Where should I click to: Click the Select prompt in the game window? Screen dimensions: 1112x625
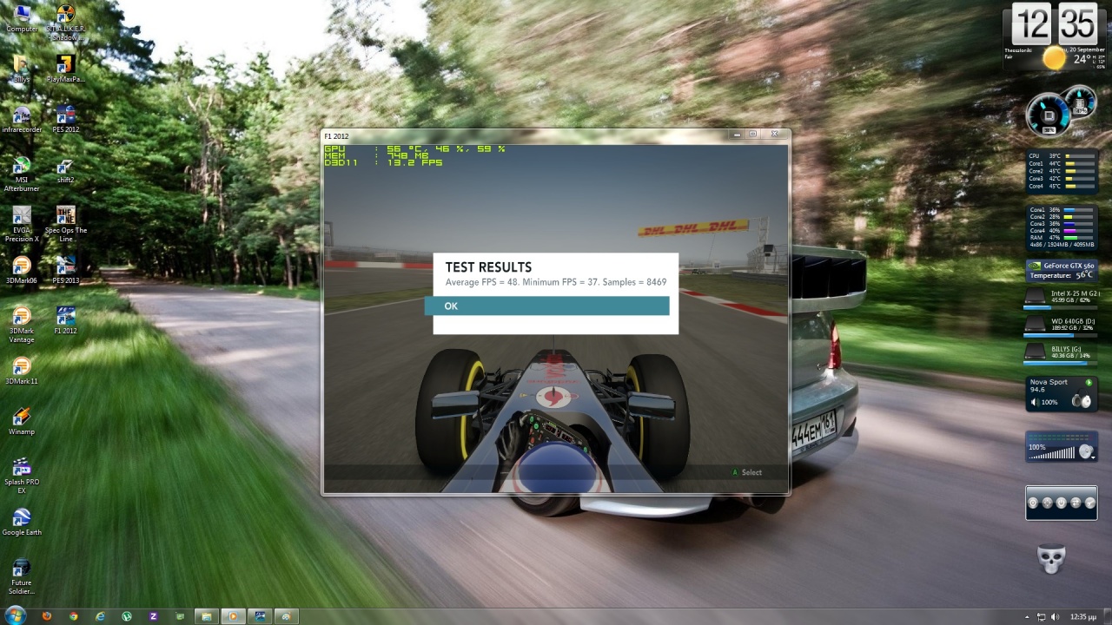746,472
